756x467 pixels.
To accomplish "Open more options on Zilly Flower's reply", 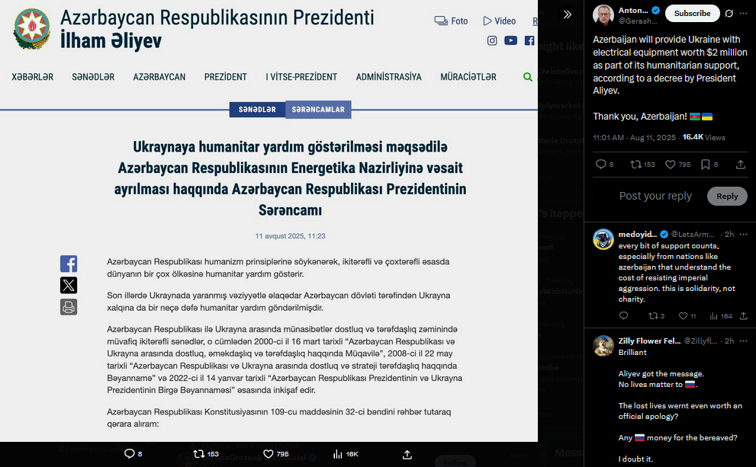I will 744,341.
